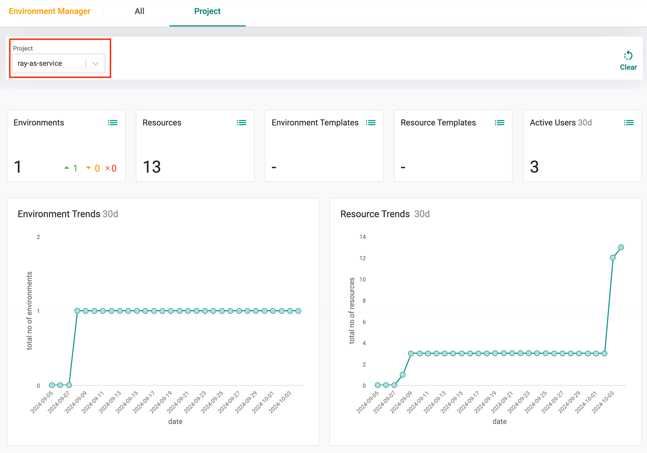Click the Resource Templates dash value

point(403,168)
